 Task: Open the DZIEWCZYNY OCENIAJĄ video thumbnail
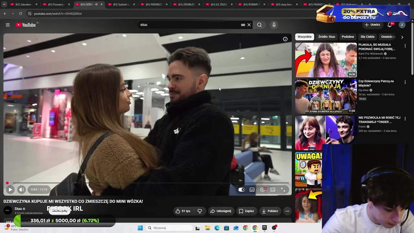[x=326, y=96]
